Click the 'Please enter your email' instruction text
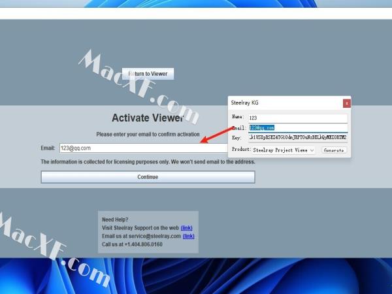The width and height of the screenshot is (392, 294). [x=148, y=134]
